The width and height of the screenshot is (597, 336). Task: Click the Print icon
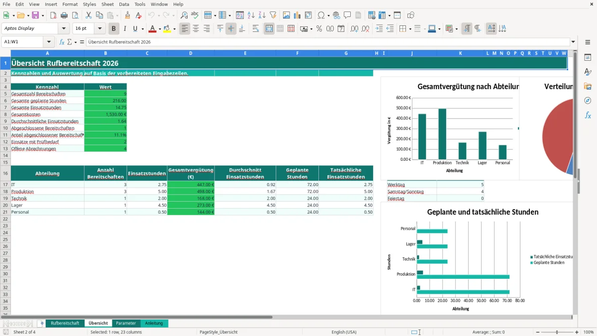click(x=64, y=15)
